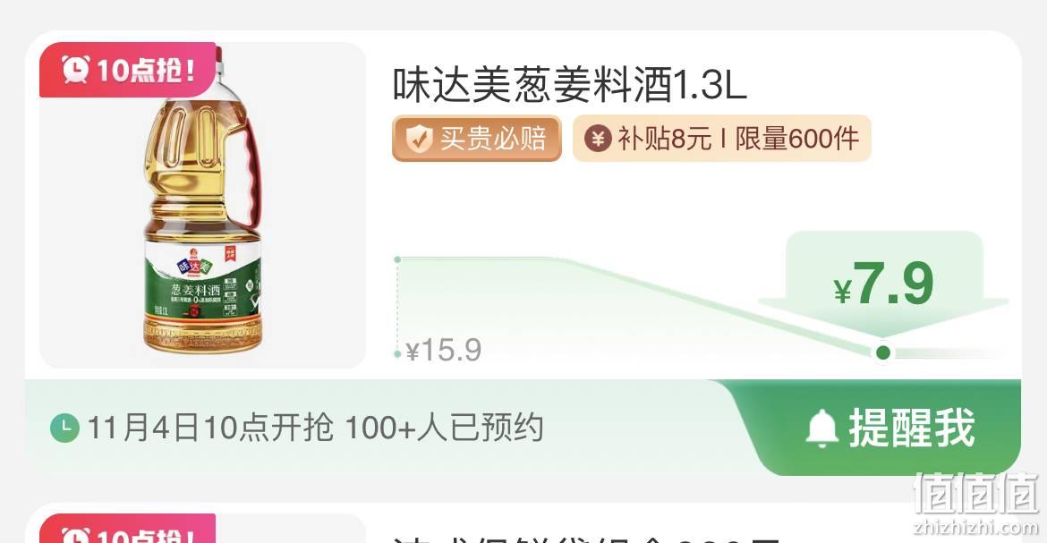Click the green clock icon before 11月4日

[x=64, y=428]
